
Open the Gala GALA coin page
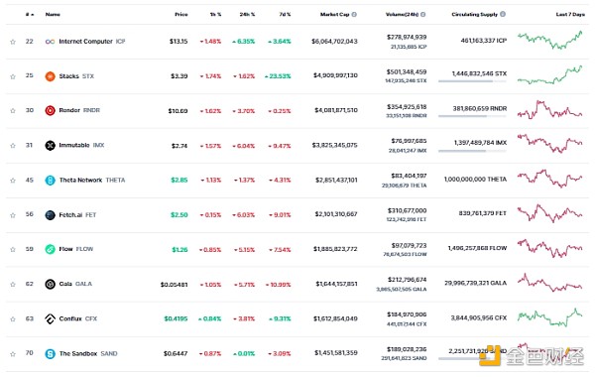[75, 284]
